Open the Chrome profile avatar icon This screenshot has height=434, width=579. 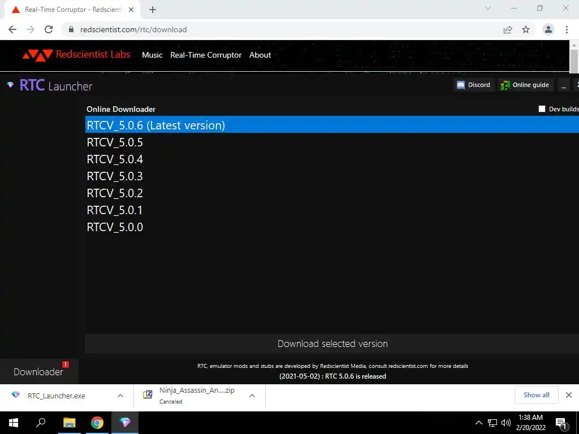click(x=548, y=29)
